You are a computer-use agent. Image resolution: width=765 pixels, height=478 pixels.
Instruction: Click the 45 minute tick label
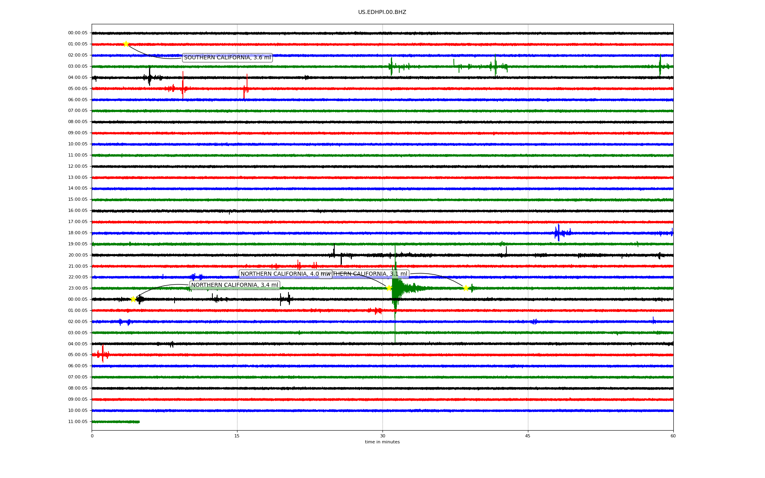pos(528,436)
